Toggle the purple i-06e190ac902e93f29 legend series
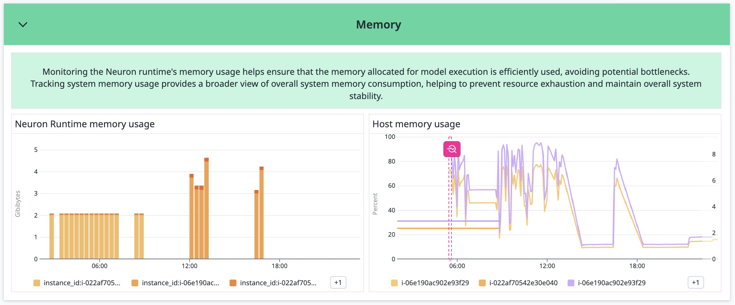Image resolution: width=735 pixels, height=305 pixels. pos(611,283)
